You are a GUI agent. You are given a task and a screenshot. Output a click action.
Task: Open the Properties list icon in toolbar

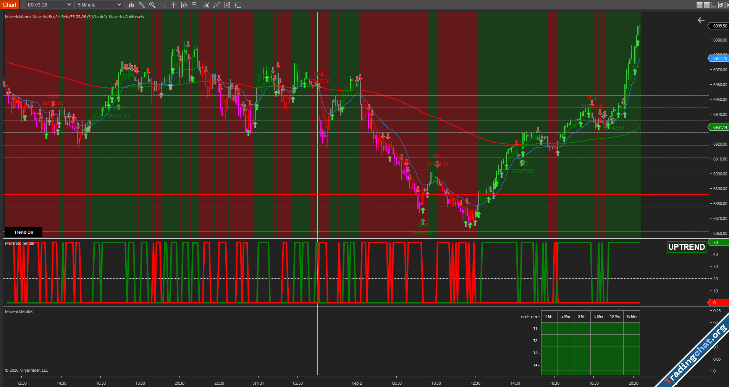238,5
